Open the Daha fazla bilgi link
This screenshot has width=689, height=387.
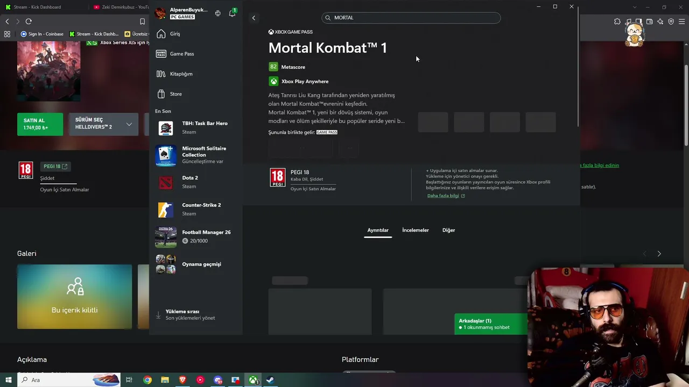(446, 196)
